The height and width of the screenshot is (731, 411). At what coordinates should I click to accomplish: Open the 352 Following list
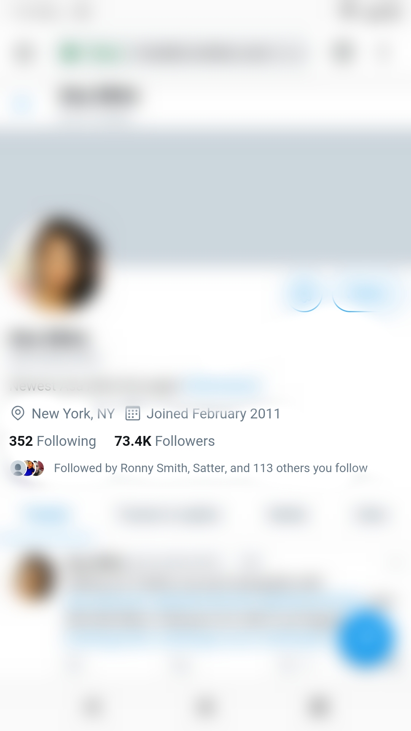tap(53, 441)
